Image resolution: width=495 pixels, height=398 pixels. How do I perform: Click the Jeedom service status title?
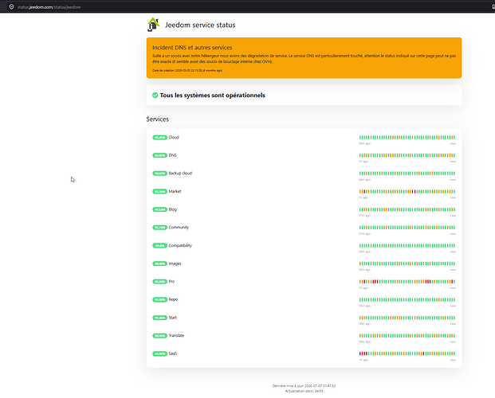(200, 25)
